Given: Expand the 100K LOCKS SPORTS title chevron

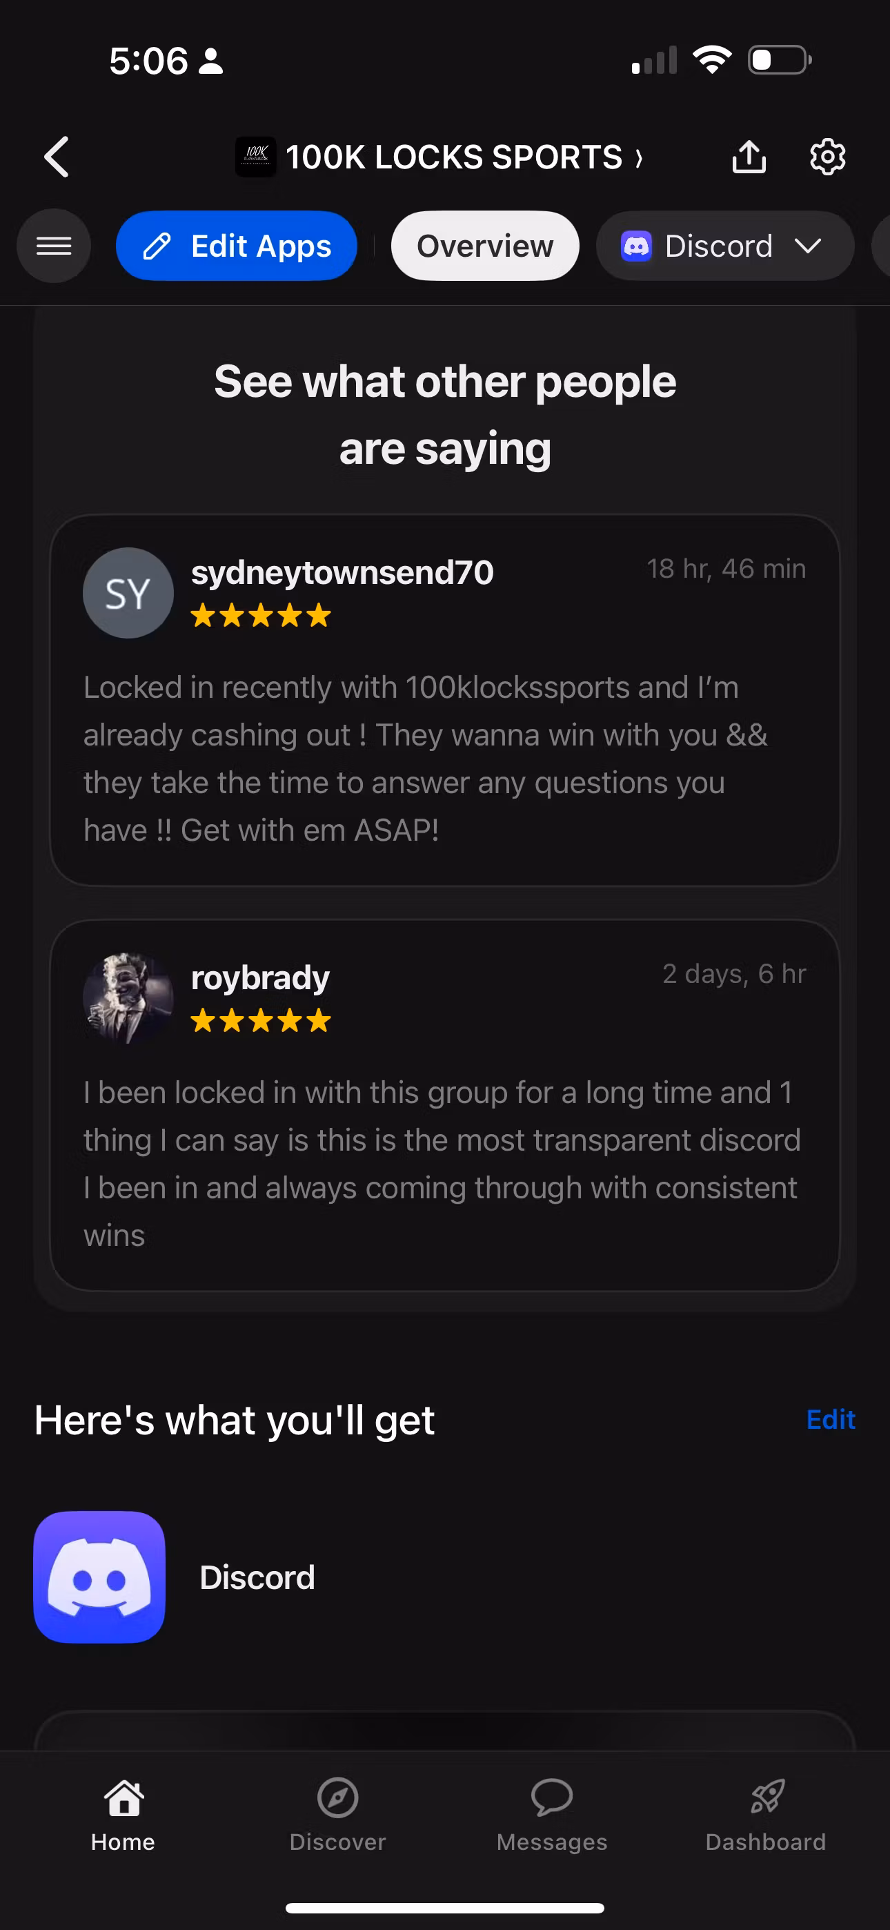Looking at the screenshot, I should pyautogui.click(x=639, y=158).
